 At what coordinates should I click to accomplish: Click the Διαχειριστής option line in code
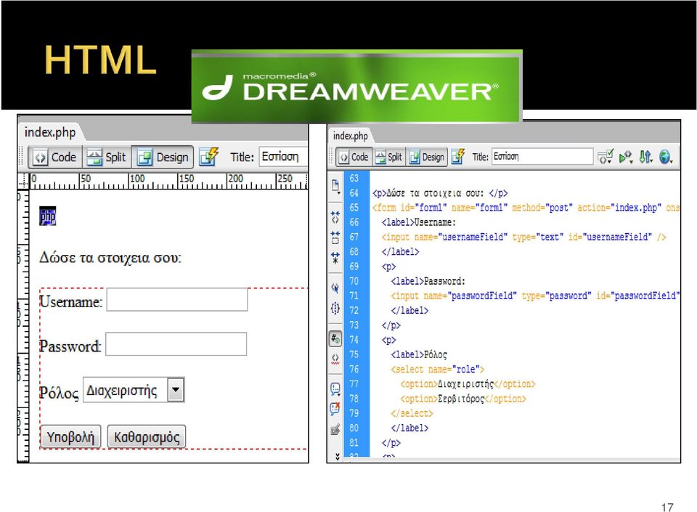(468, 384)
